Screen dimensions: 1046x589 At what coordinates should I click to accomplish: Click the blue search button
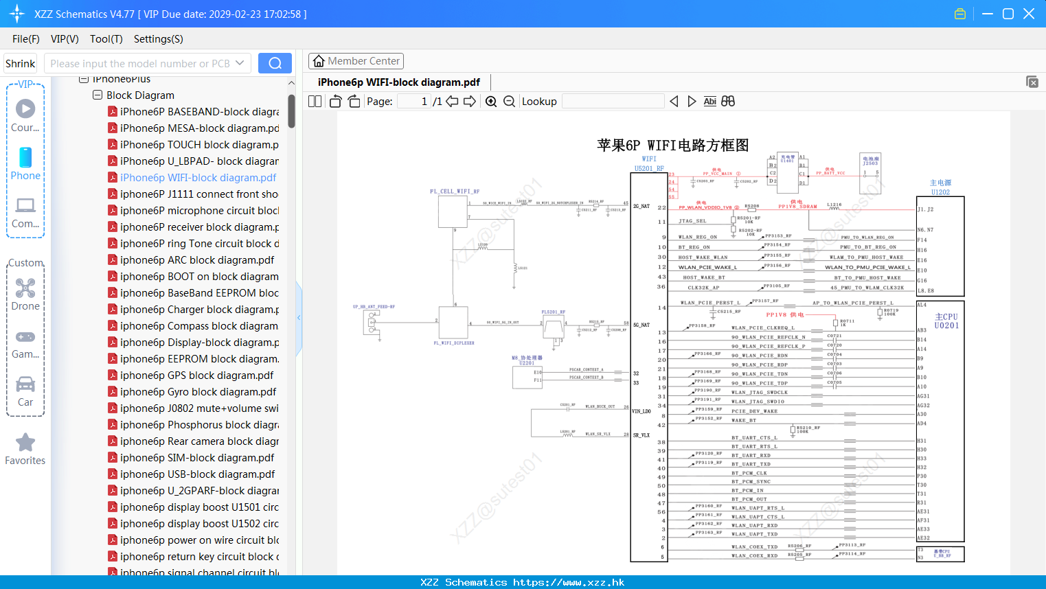[275, 63]
